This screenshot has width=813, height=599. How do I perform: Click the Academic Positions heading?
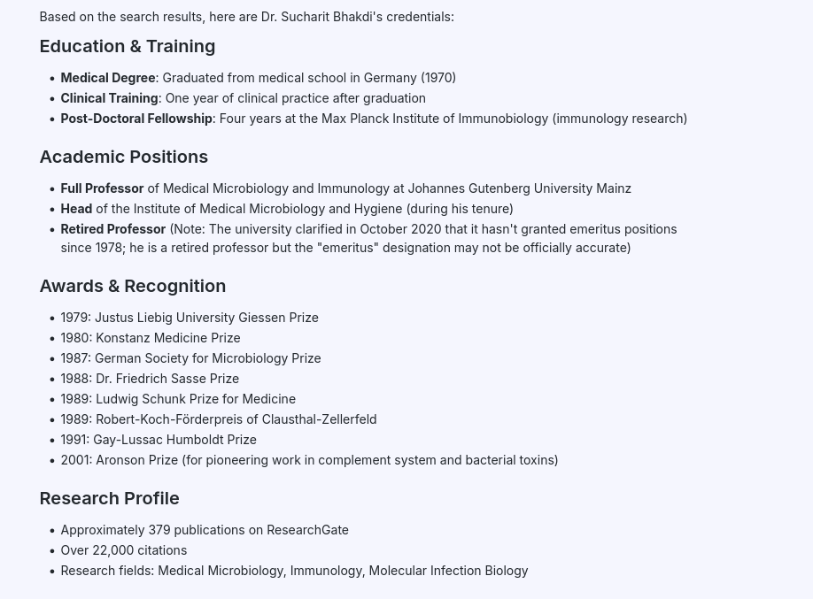click(x=124, y=157)
